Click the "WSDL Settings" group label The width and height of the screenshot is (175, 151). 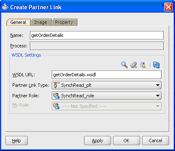click(x=26, y=55)
